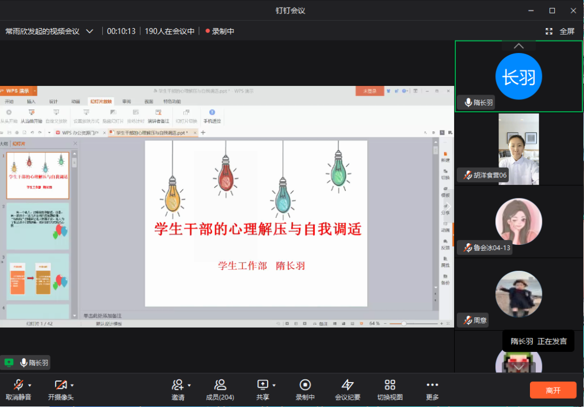Enter 全屏 fullscreen mode
This screenshot has width=584, height=407.
pos(560,31)
